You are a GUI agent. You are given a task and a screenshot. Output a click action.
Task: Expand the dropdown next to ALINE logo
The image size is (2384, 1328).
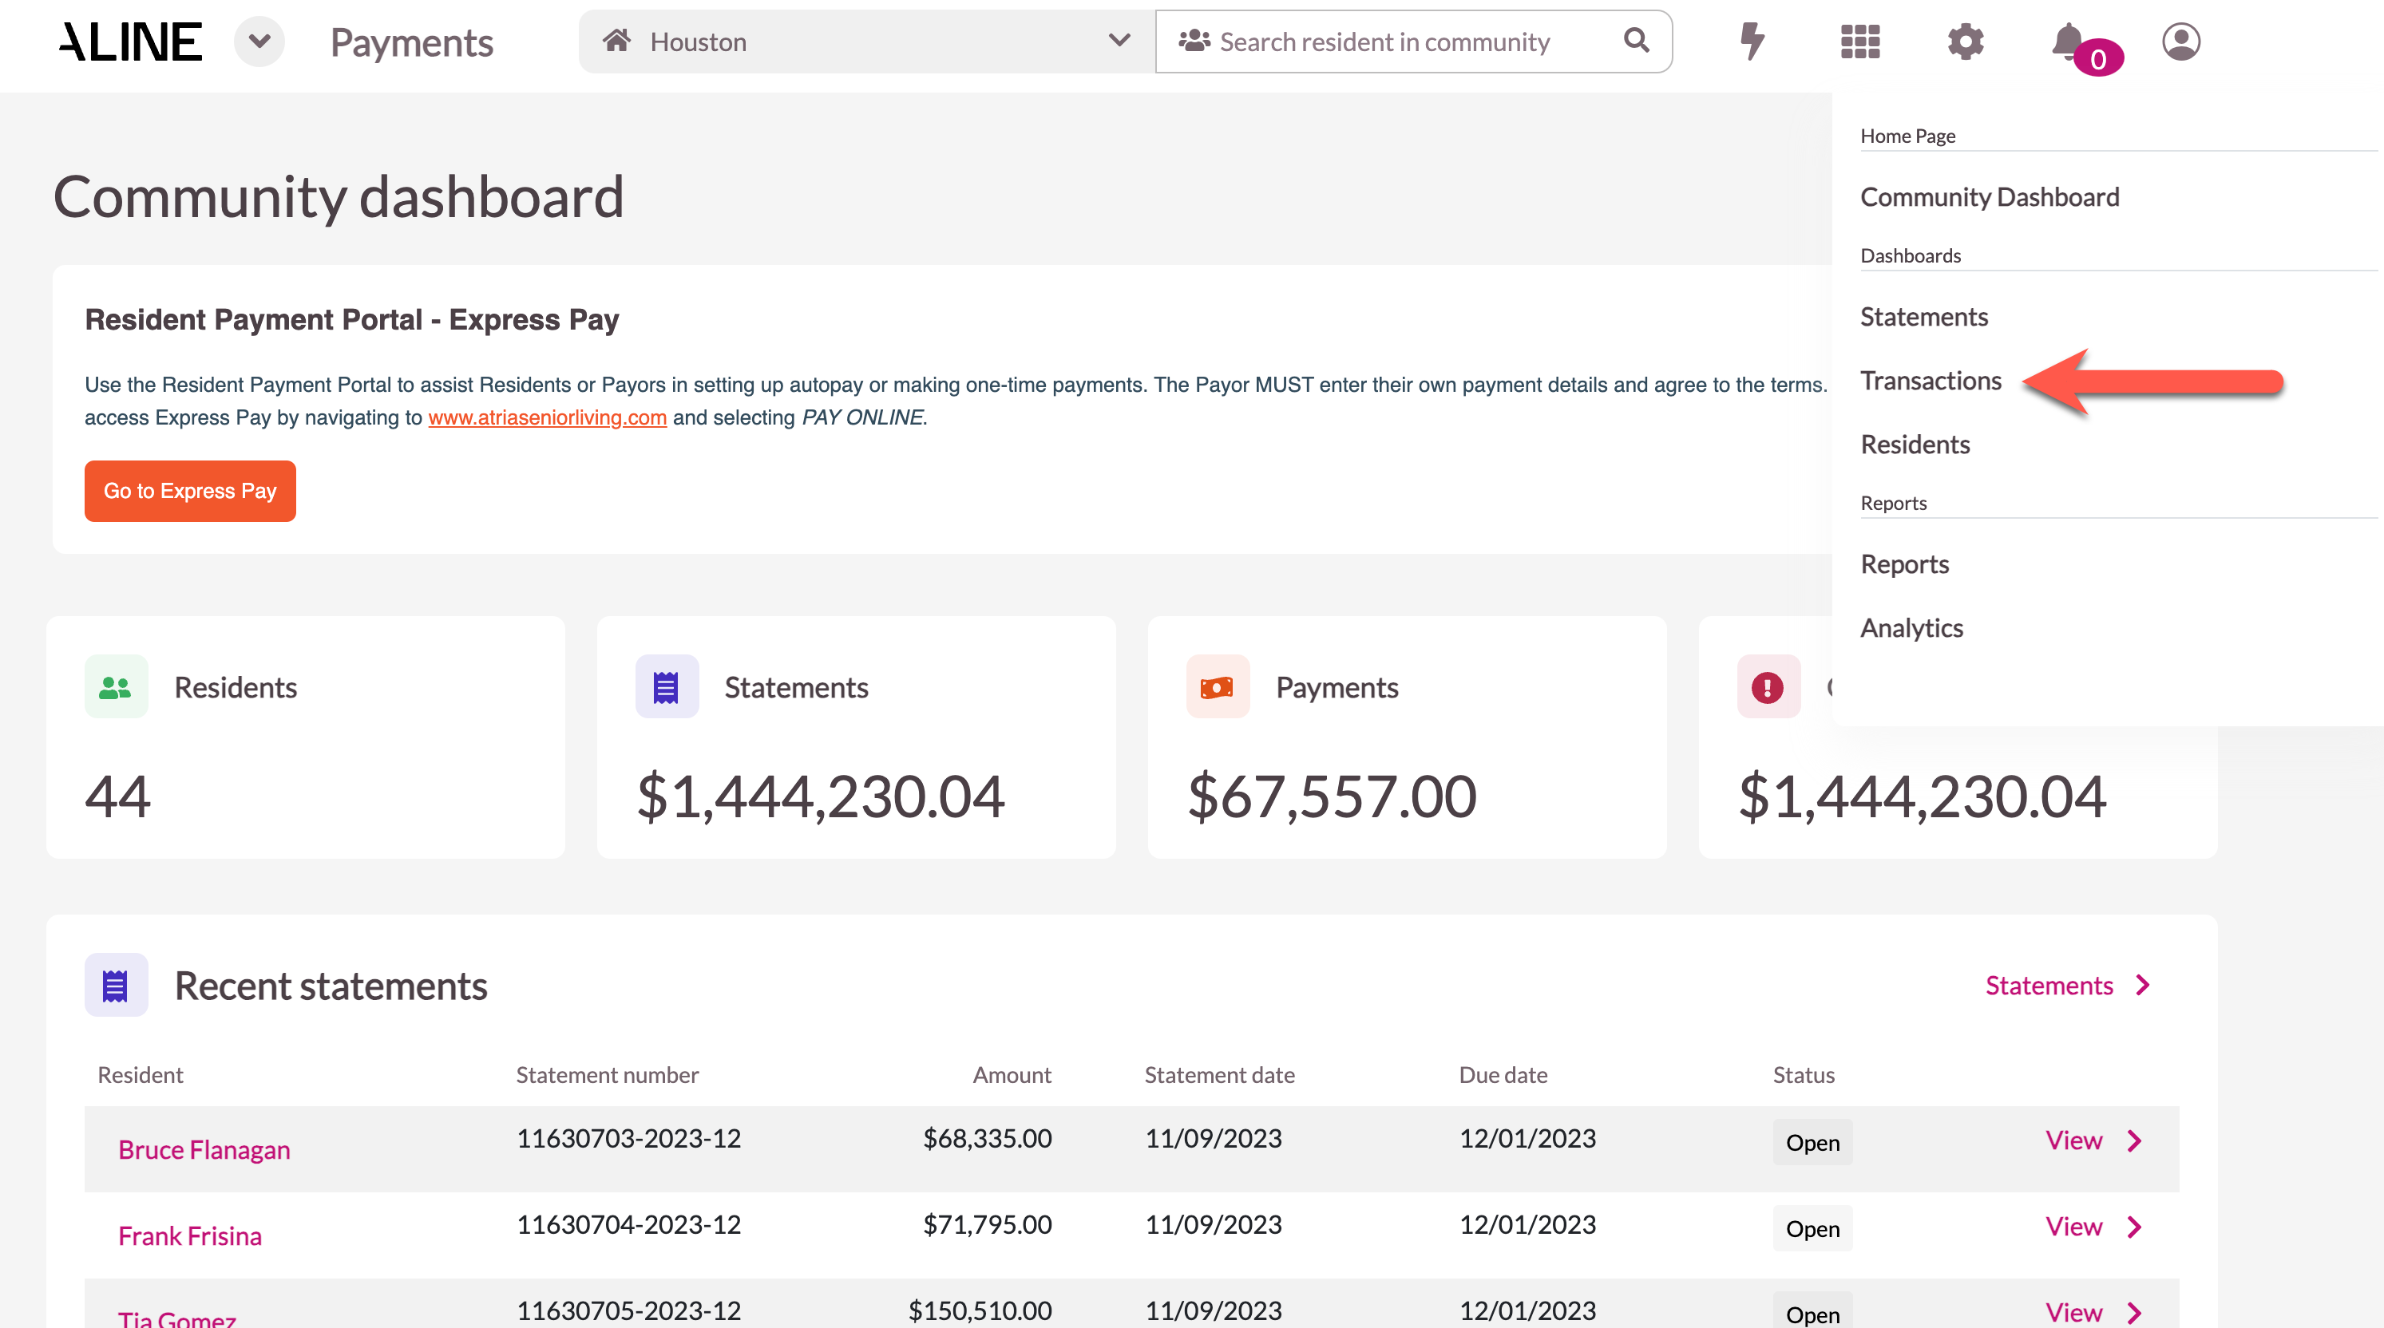[x=259, y=41]
